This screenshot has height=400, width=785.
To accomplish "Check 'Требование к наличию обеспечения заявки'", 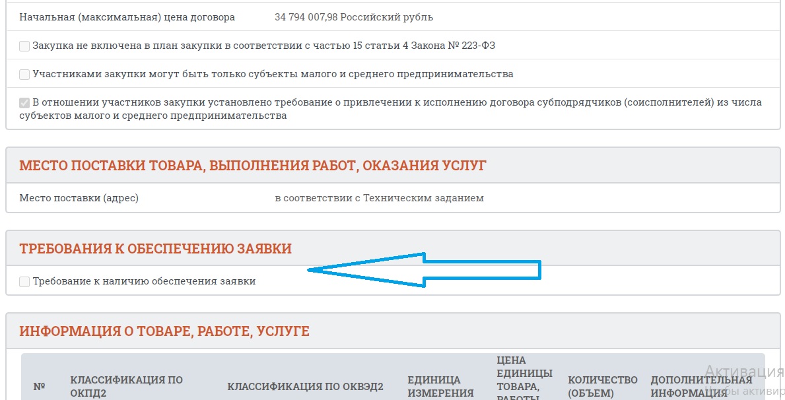I will 24,281.
